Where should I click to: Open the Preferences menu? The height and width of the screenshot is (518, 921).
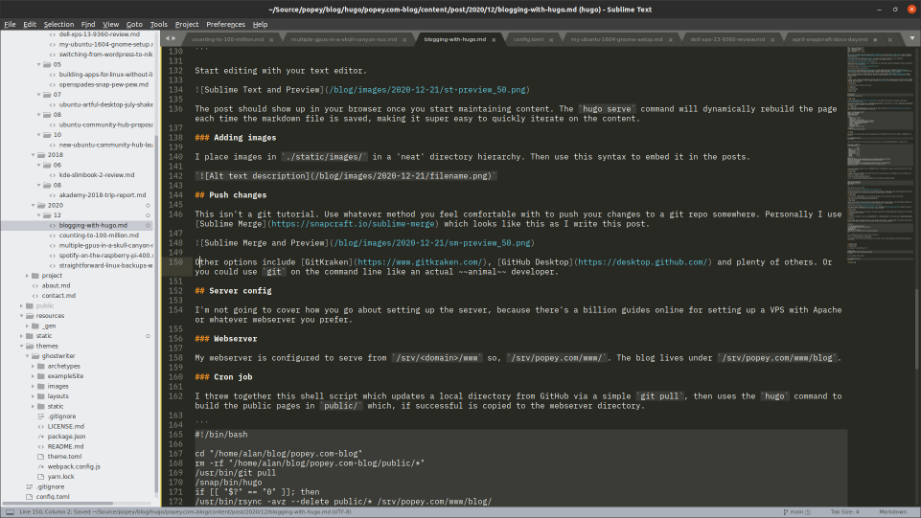pyautogui.click(x=225, y=24)
